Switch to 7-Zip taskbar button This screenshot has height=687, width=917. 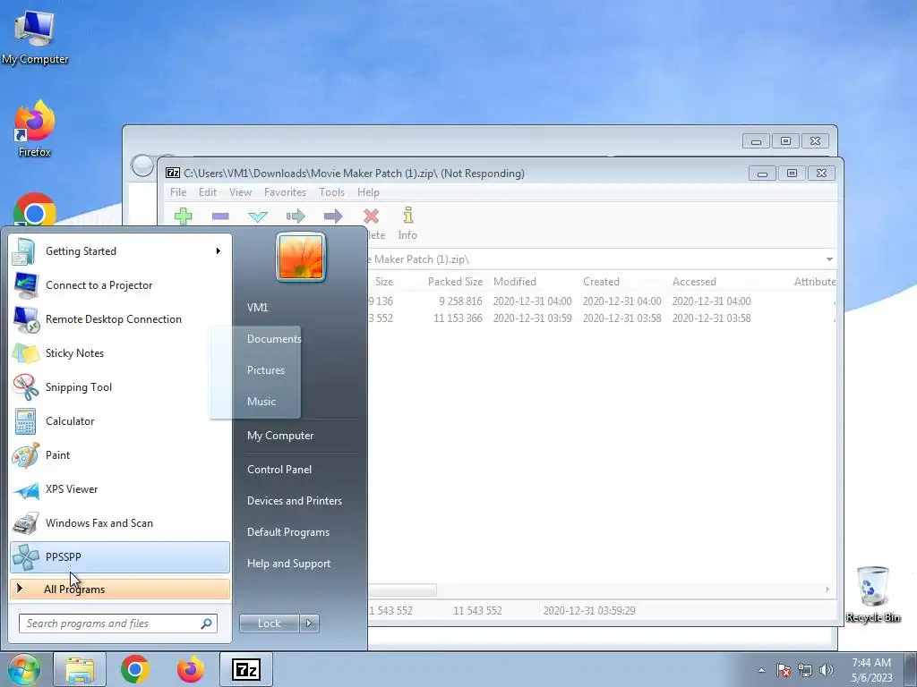(246, 669)
